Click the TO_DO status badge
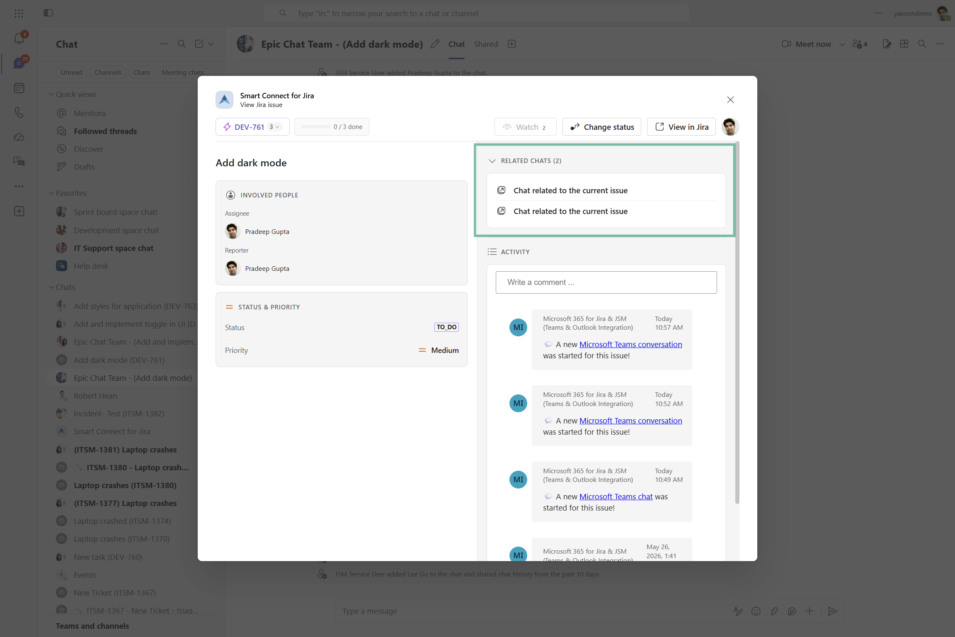 click(x=446, y=327)
